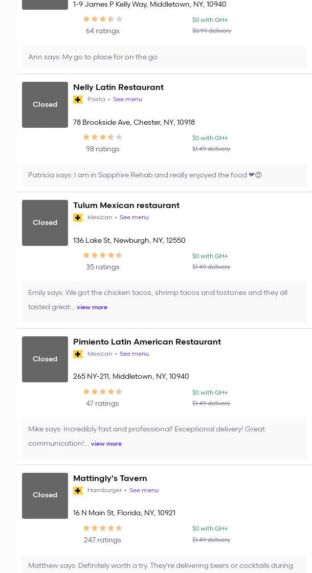Click the Closed thumbnail for Mattingly's Tavern
The image size is (312, 573).
pos(45,495)
